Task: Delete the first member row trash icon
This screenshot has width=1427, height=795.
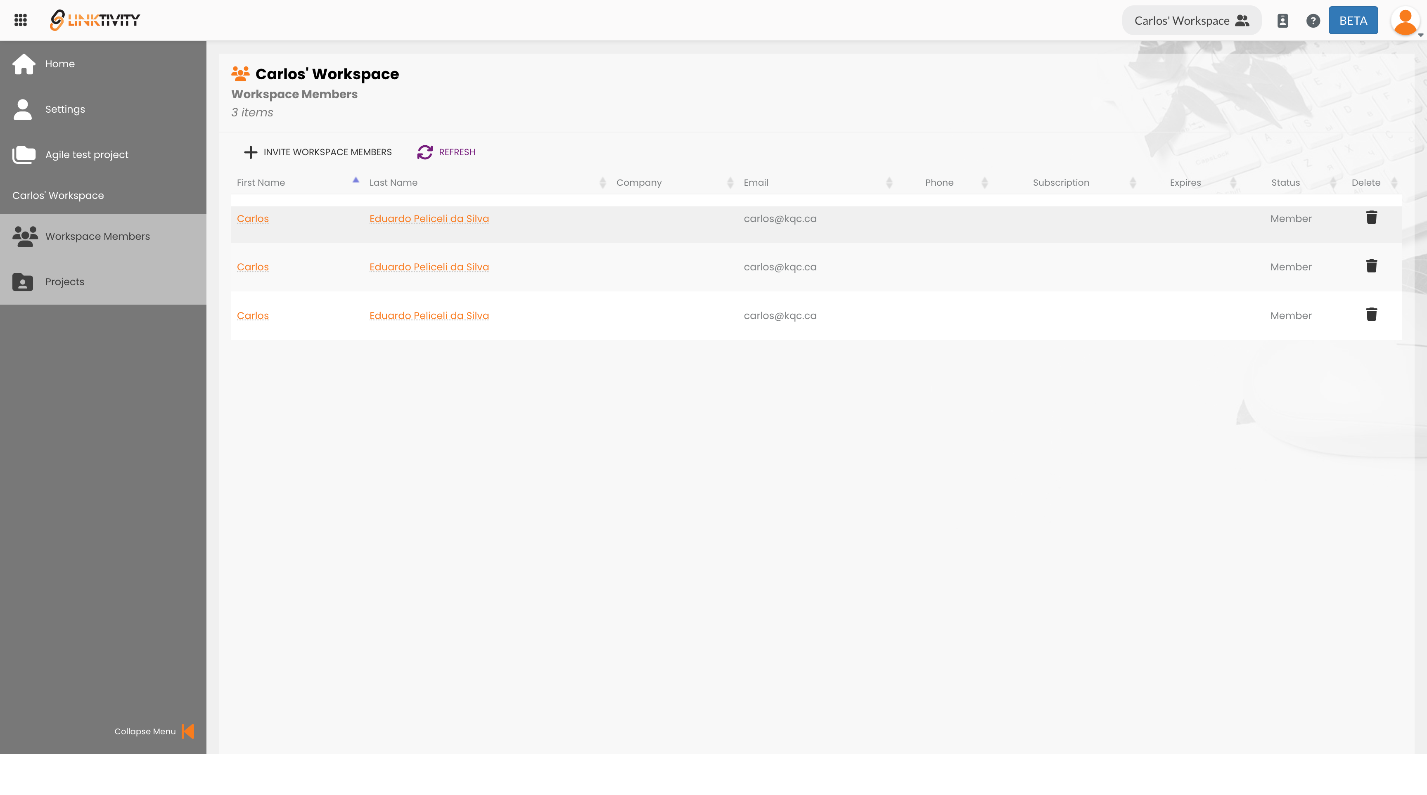Action: [x=1371, y=217]
